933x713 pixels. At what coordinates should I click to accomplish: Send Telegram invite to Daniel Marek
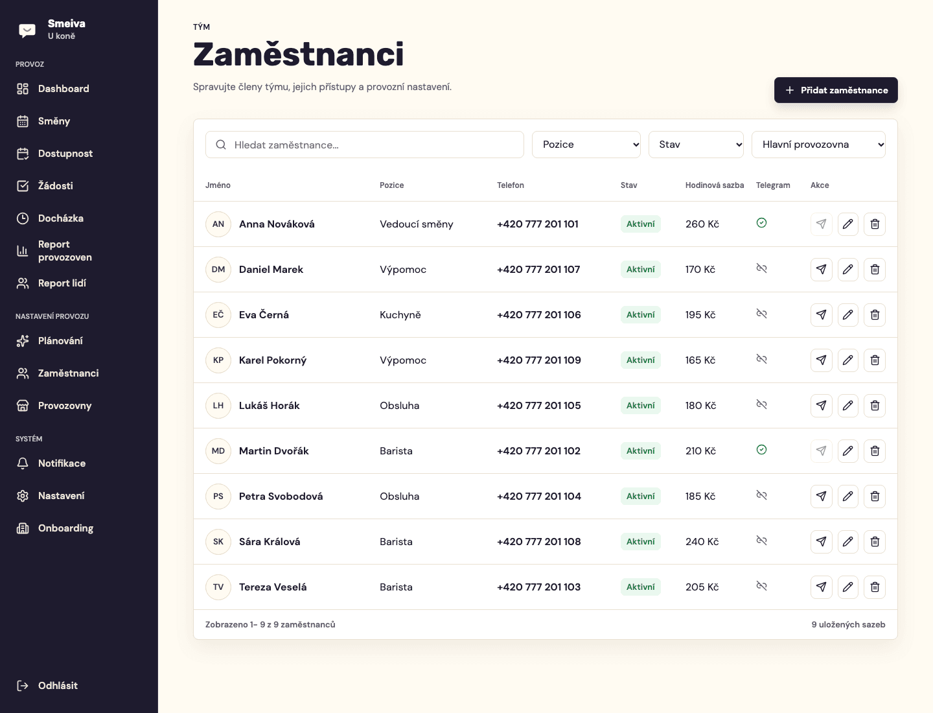click(x=821, y=270)
